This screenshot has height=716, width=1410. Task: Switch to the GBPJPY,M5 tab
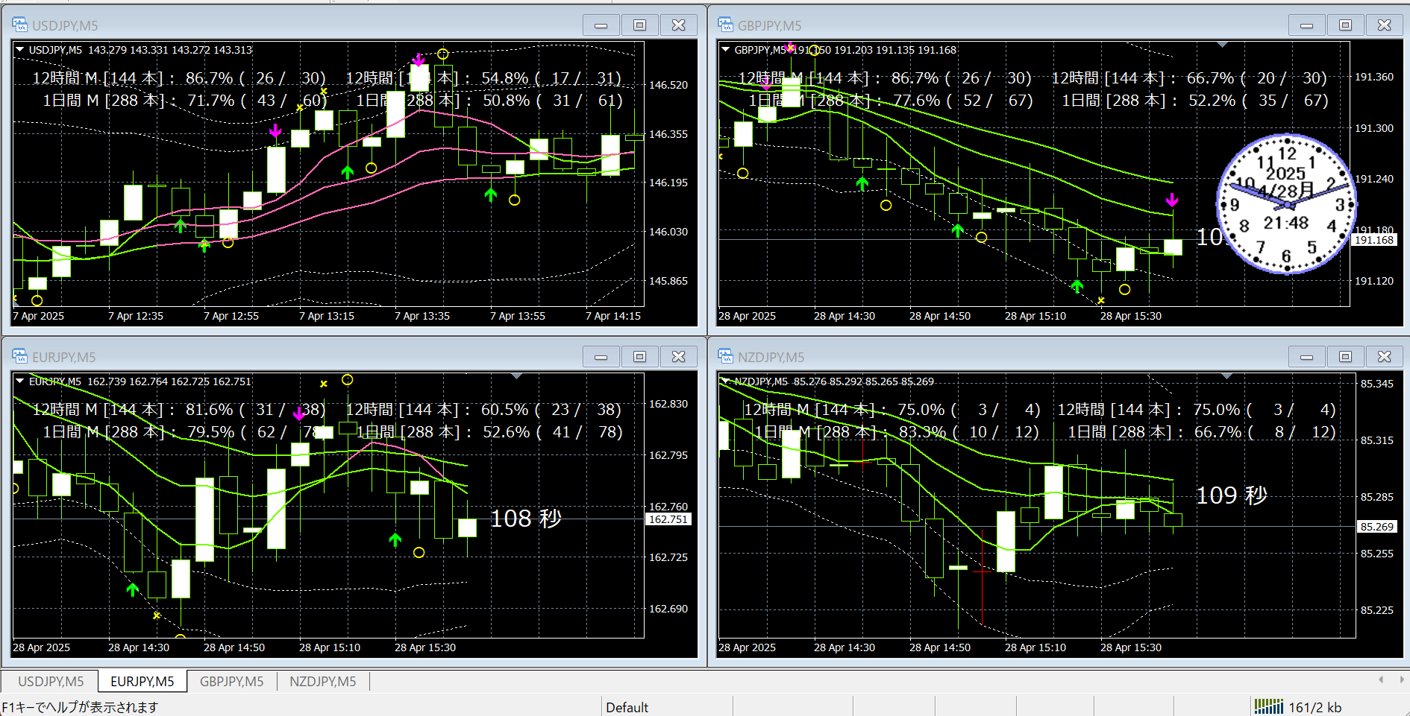(231, 681)
